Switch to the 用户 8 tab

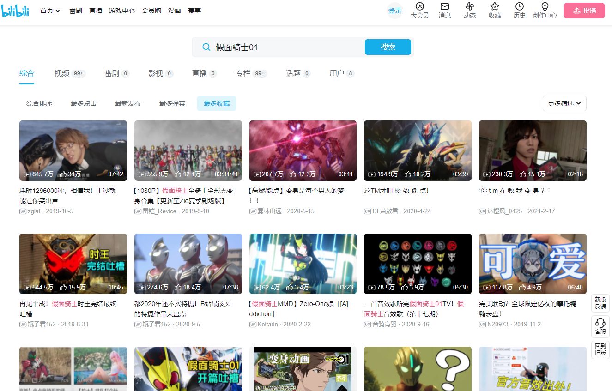[342, 73]
